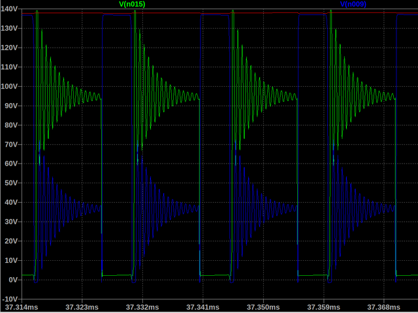
Task: Click the 10V vertical axis label
Action: coord(11,260)
